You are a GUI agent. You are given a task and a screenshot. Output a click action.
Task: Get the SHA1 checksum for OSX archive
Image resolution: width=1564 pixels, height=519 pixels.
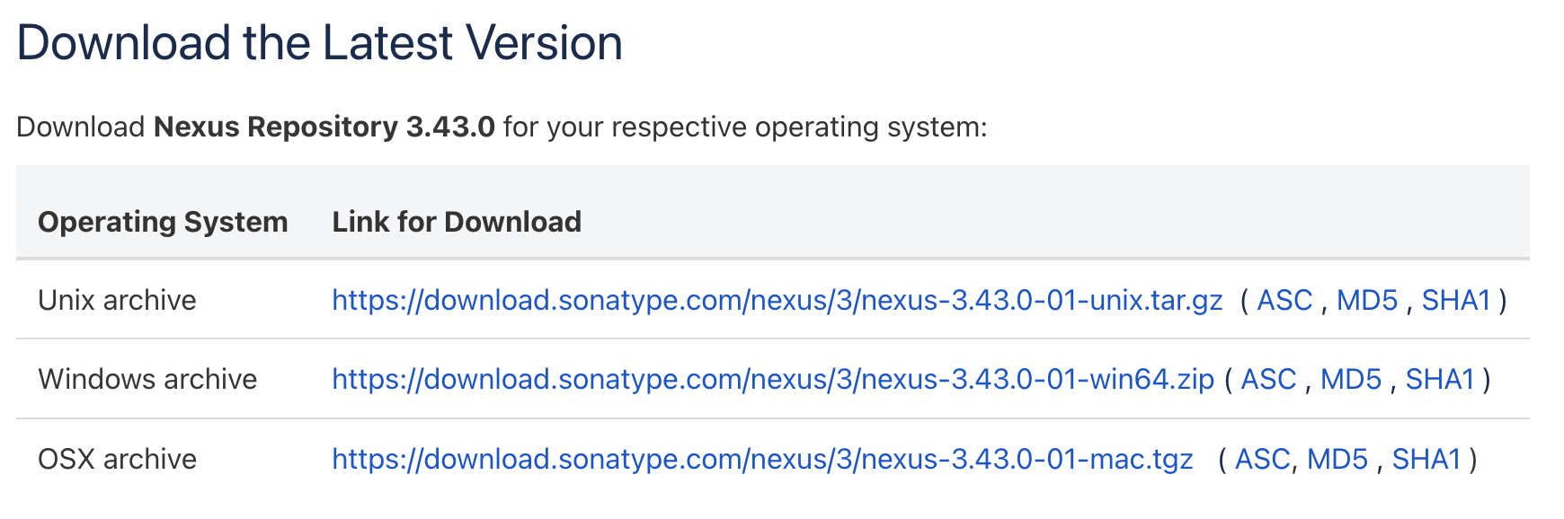(x=1426, y=459)
